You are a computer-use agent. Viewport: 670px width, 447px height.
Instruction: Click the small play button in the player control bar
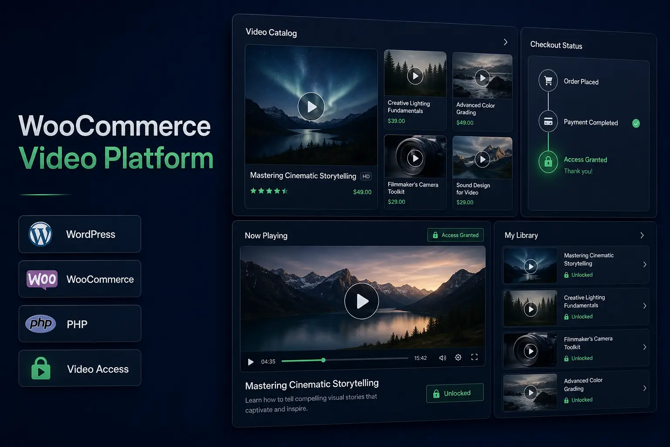(250, 362)
